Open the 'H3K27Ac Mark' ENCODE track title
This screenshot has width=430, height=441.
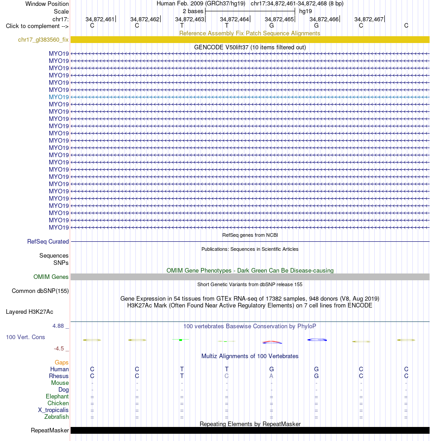point(250,306)
